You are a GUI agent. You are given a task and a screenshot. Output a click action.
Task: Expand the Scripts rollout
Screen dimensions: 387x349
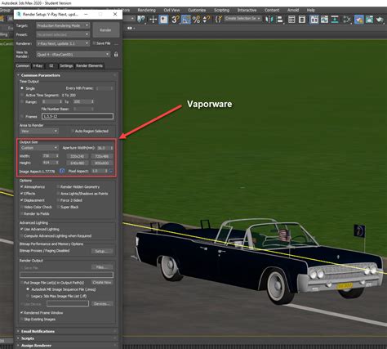(67, 338)
